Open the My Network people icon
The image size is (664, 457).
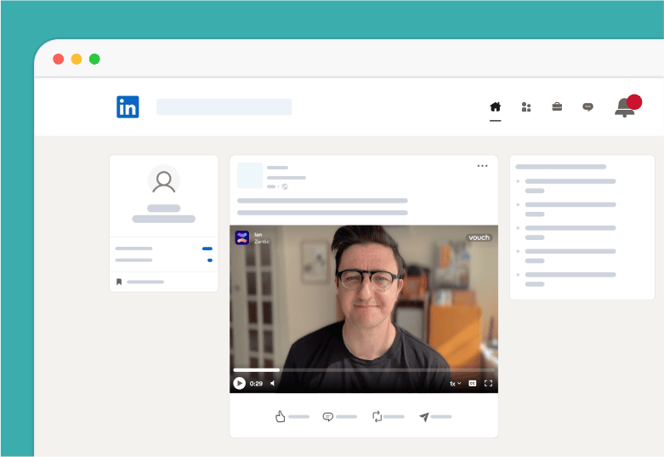[x=526, y=107]
